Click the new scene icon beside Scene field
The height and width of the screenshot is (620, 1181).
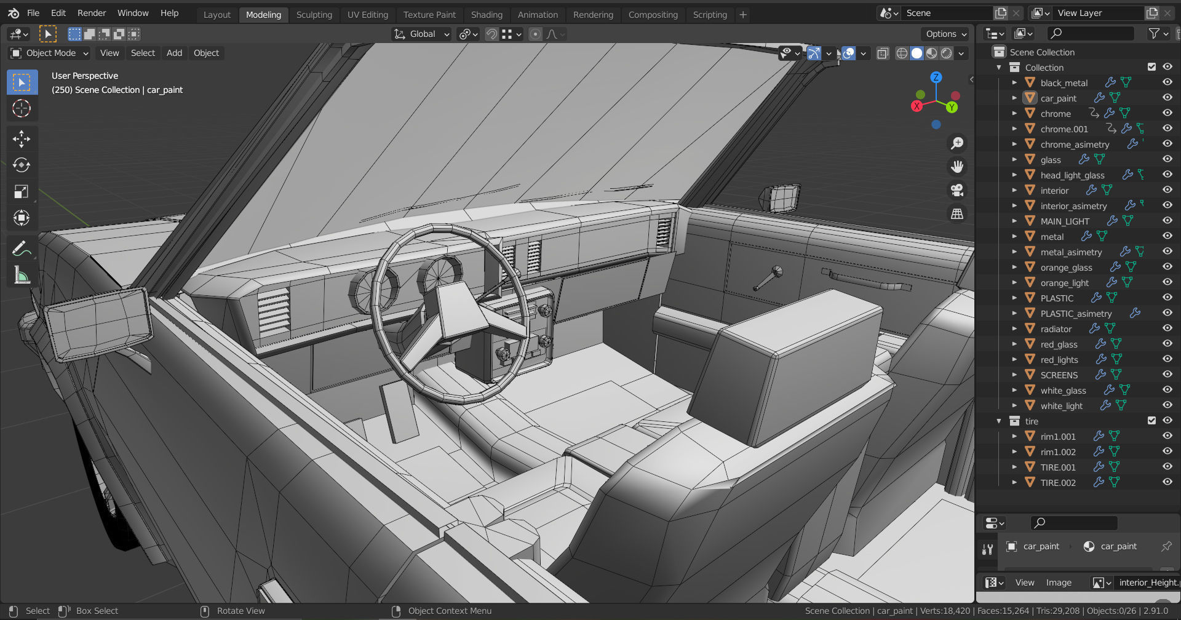coord(1001,13)
